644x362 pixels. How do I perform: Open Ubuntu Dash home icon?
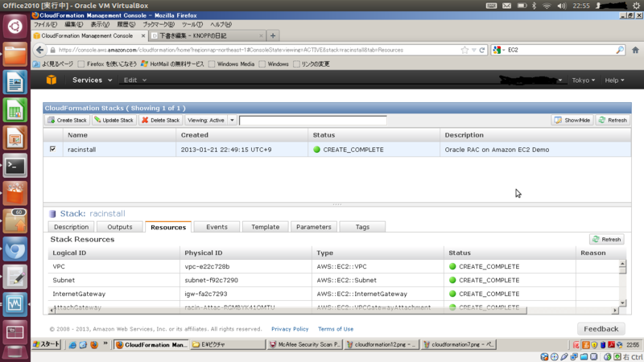(15, 27)
